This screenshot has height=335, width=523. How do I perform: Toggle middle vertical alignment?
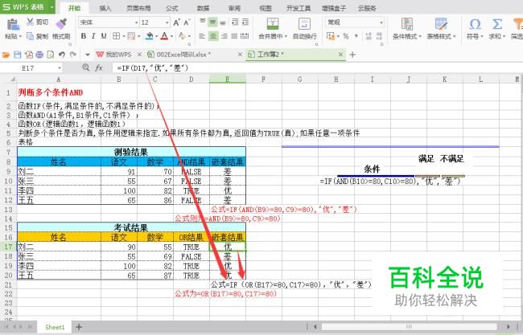click(x=212, y=22)
